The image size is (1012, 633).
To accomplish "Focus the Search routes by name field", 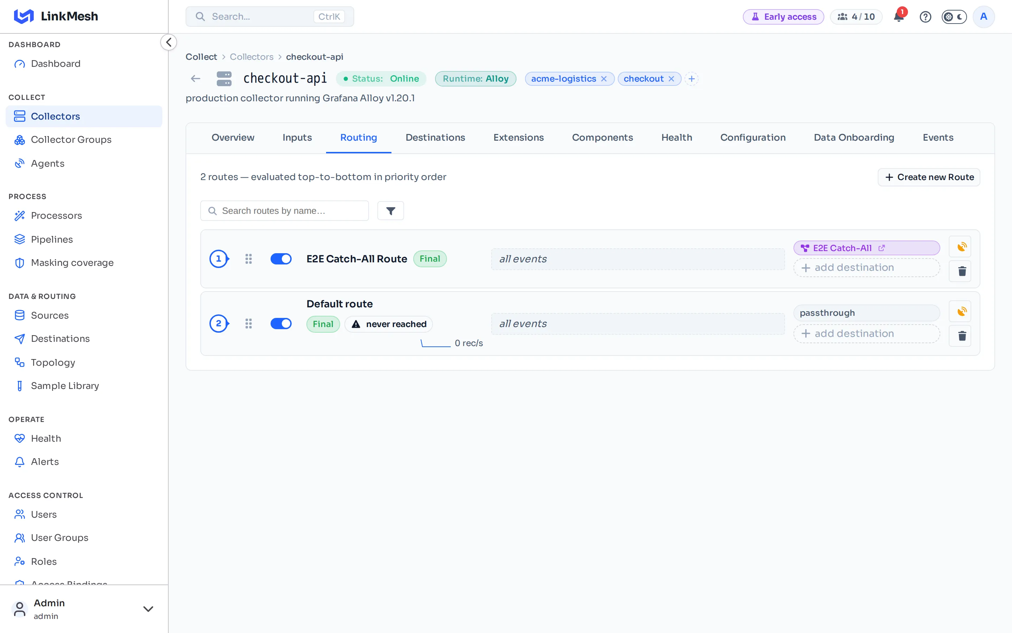I will tap(284, 211).
